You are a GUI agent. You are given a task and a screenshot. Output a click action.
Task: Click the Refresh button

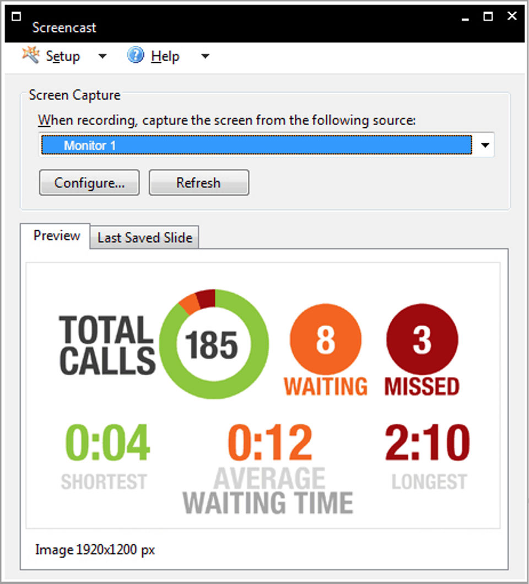pyautogui.click(x=199, y=182)
